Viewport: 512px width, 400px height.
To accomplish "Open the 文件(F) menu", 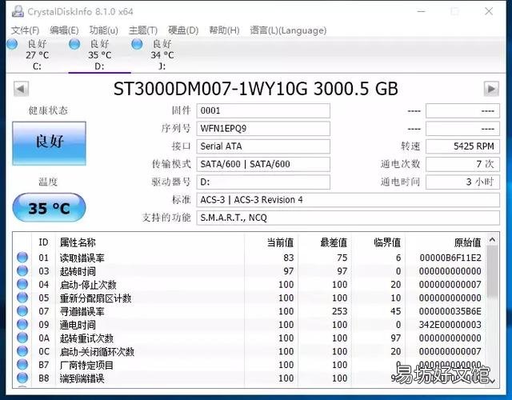I will click(25, 30).
